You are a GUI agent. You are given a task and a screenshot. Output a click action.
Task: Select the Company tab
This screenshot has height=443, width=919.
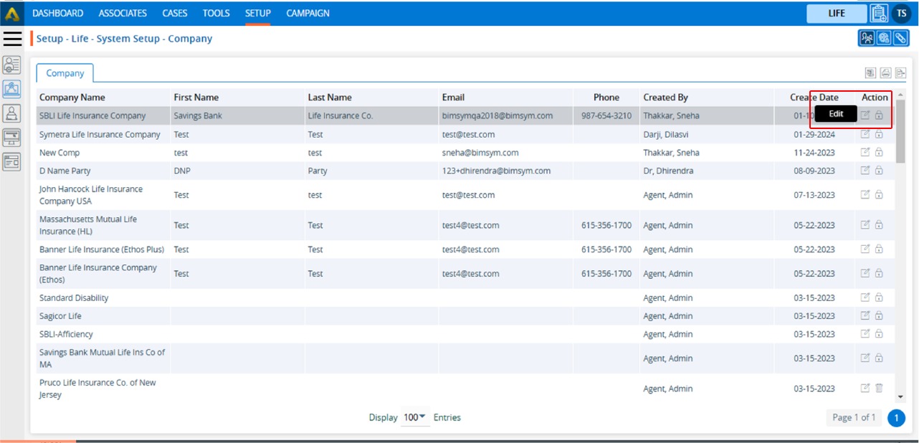(x=65, y=73)
